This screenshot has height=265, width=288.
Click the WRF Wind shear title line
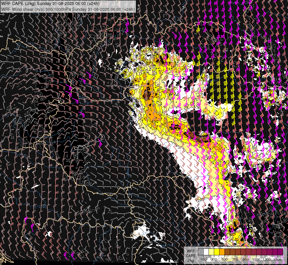click(x=68, y=9)
